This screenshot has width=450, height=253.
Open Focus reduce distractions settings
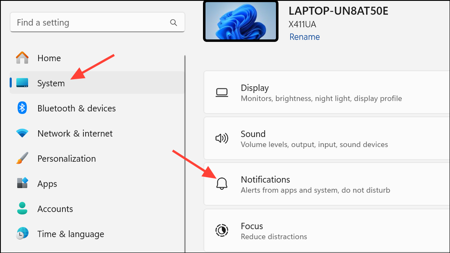(327, 231)
